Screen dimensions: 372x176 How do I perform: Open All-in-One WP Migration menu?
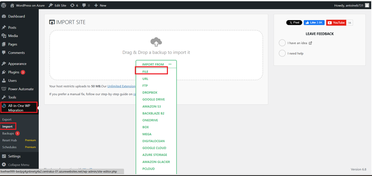tap(19, 108)
